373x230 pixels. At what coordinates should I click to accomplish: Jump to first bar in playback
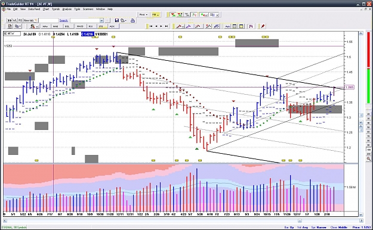151,26
